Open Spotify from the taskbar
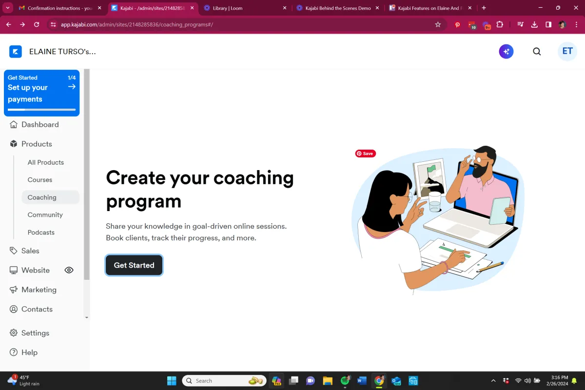 click(x=345, y=381)
